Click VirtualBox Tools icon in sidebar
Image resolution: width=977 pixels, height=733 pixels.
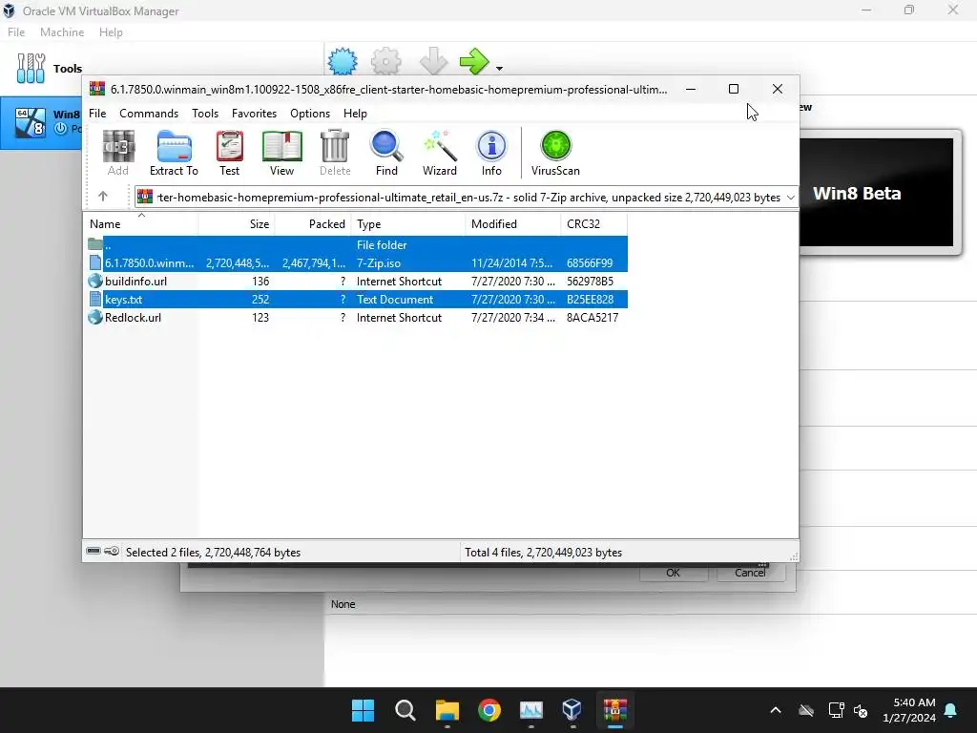click(x=31, y=68)
